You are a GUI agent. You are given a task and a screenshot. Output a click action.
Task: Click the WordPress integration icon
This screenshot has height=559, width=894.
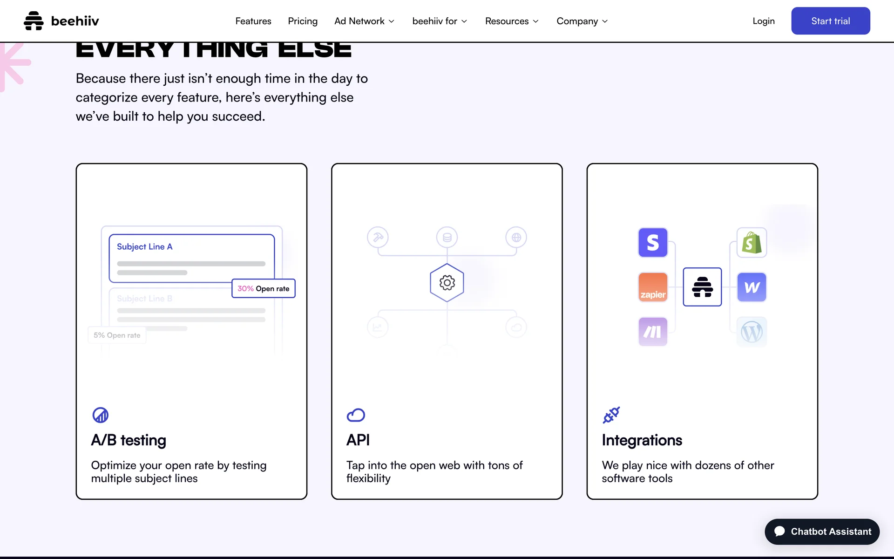752,332
